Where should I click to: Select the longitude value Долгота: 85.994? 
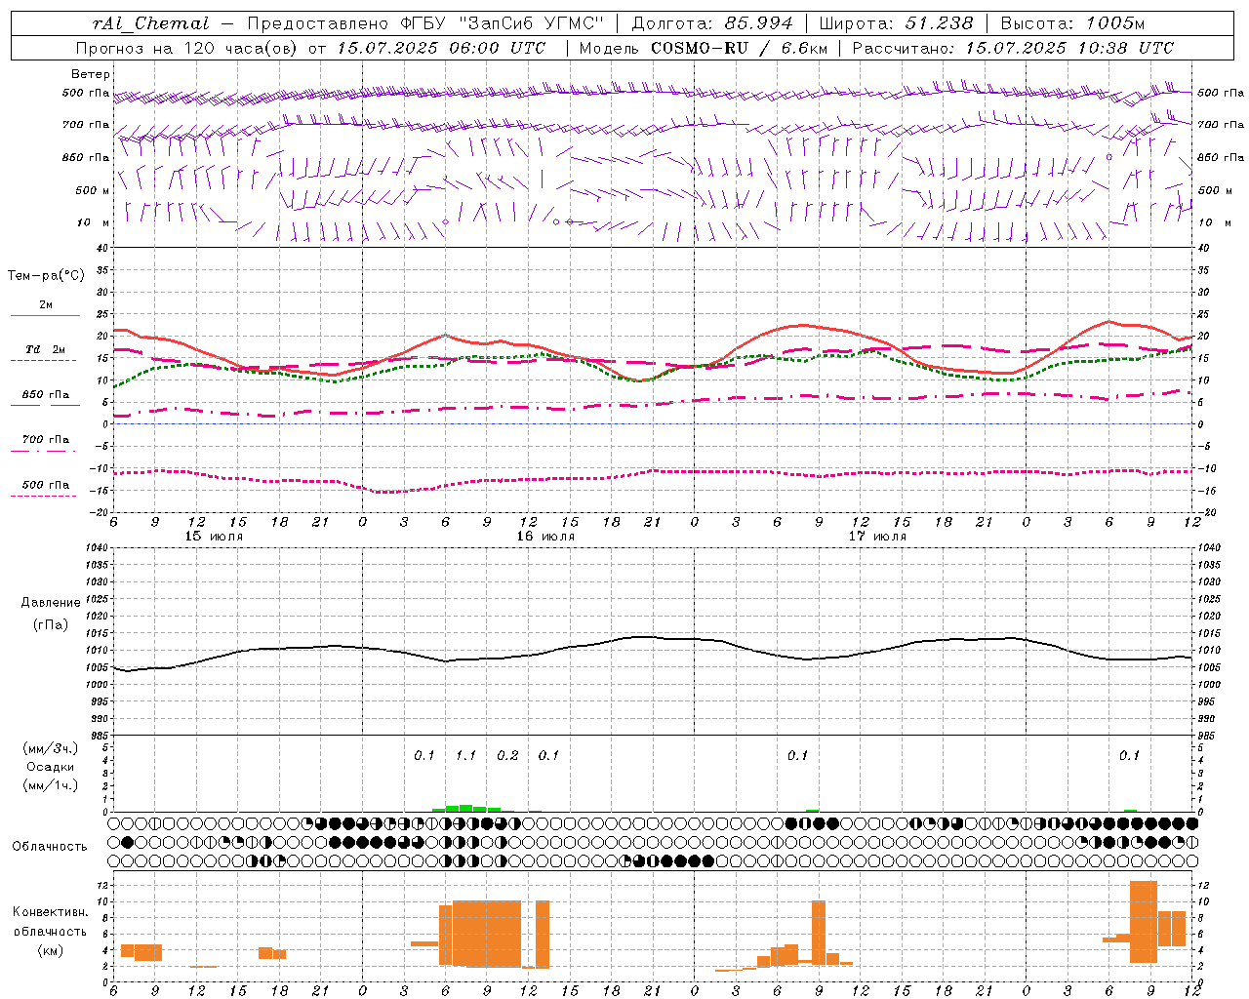[712, 23]
